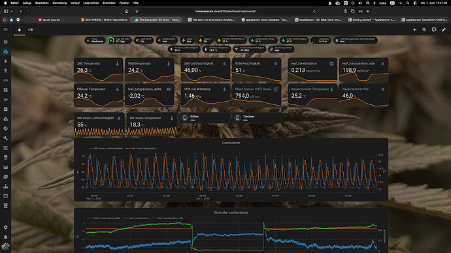Open the Home Assistant sidebar hamburger menu
Viewport: 451px width, 253px height.
coord(5,30)
